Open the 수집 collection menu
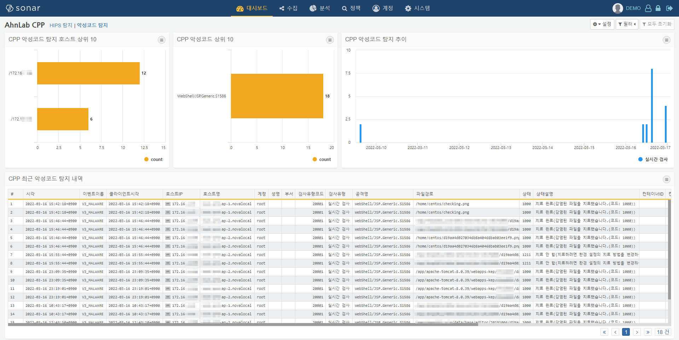 coord(288,8)
